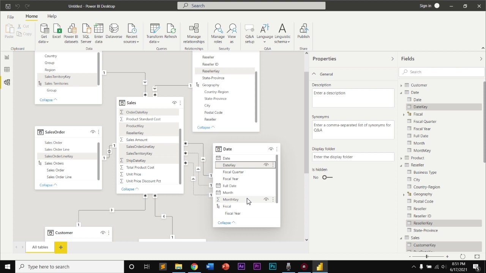Search fields in the Fields pane
Viewport: 486px width, 273px height.
(442, 72)
